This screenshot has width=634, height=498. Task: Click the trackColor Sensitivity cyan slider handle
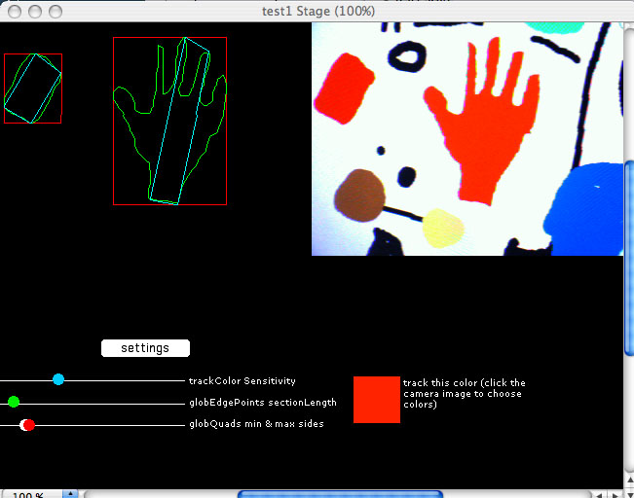point(58,379)
